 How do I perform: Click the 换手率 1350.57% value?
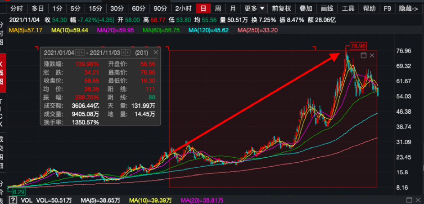86,122
